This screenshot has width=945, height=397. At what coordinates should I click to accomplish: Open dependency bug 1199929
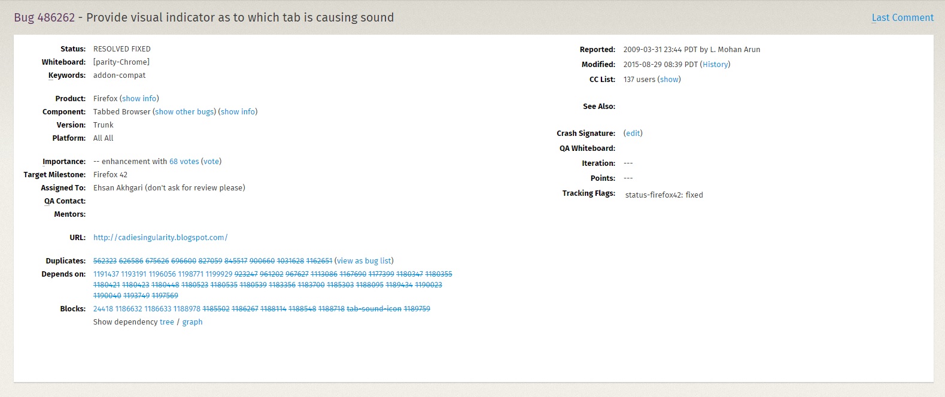coord(219,274)
